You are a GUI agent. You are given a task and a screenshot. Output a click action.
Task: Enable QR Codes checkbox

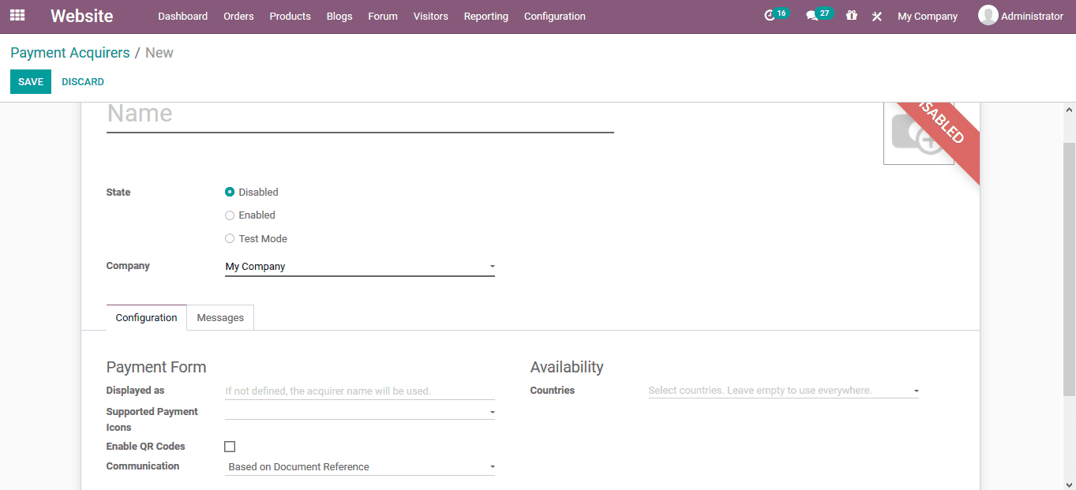click(x=230, y=446)
